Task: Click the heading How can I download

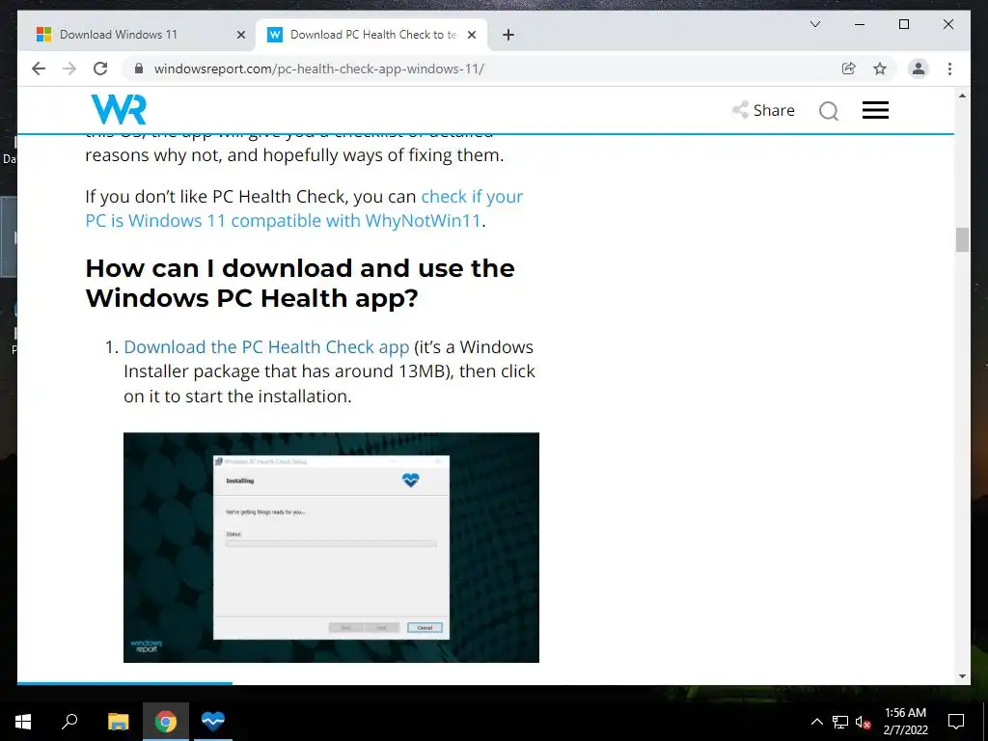Action: point(300,283)
